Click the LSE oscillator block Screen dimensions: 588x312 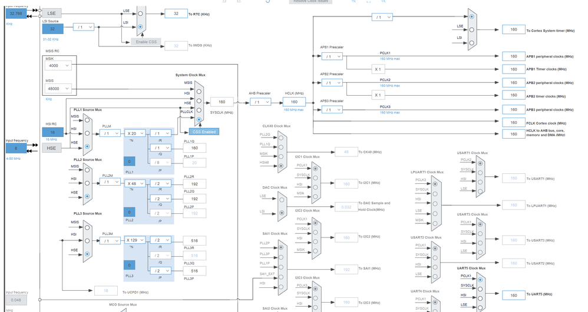51,13
